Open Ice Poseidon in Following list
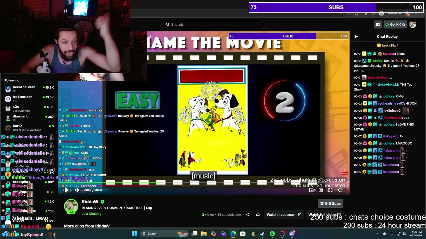 click(29, 99)
